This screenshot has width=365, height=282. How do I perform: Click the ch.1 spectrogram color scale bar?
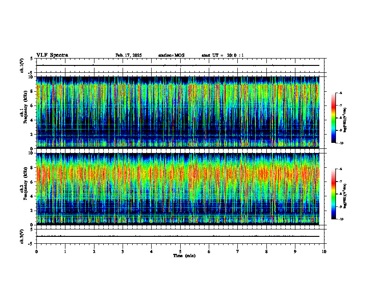[333, 118]
